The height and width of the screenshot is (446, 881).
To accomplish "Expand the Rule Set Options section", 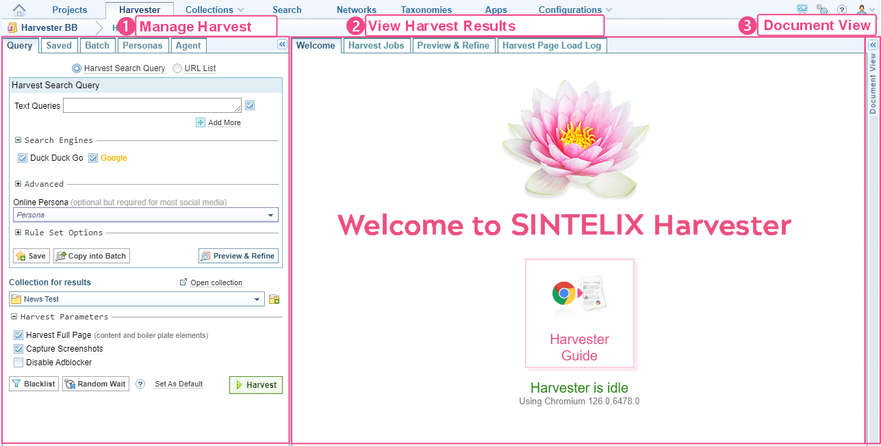I will [x=18, y=233].
